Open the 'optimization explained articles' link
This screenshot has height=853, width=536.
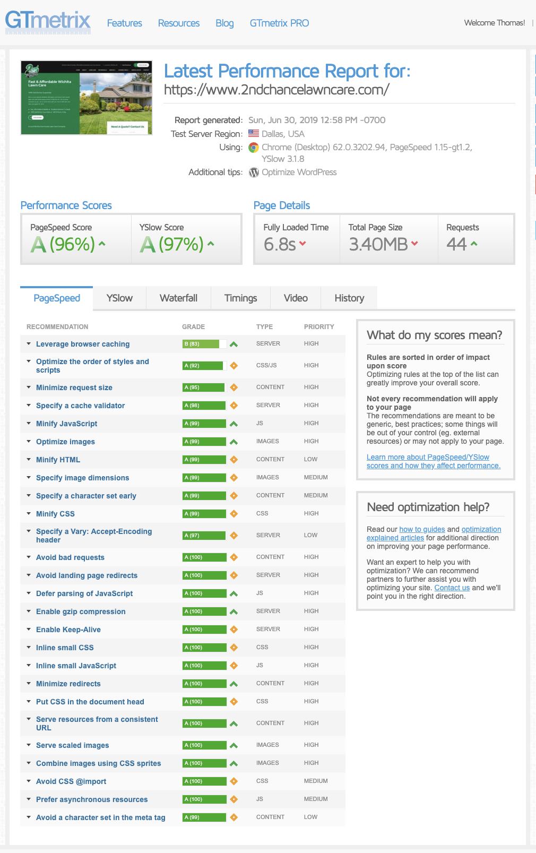coord(434,533)
